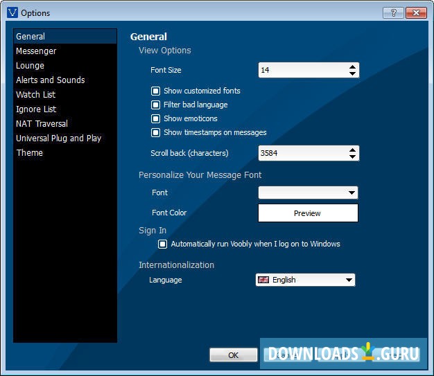The height and width of the screenshot is (376, 434).
Task: Open Universal Plug and Play settings
Action: pyautogui.click(x=65, y=138)
